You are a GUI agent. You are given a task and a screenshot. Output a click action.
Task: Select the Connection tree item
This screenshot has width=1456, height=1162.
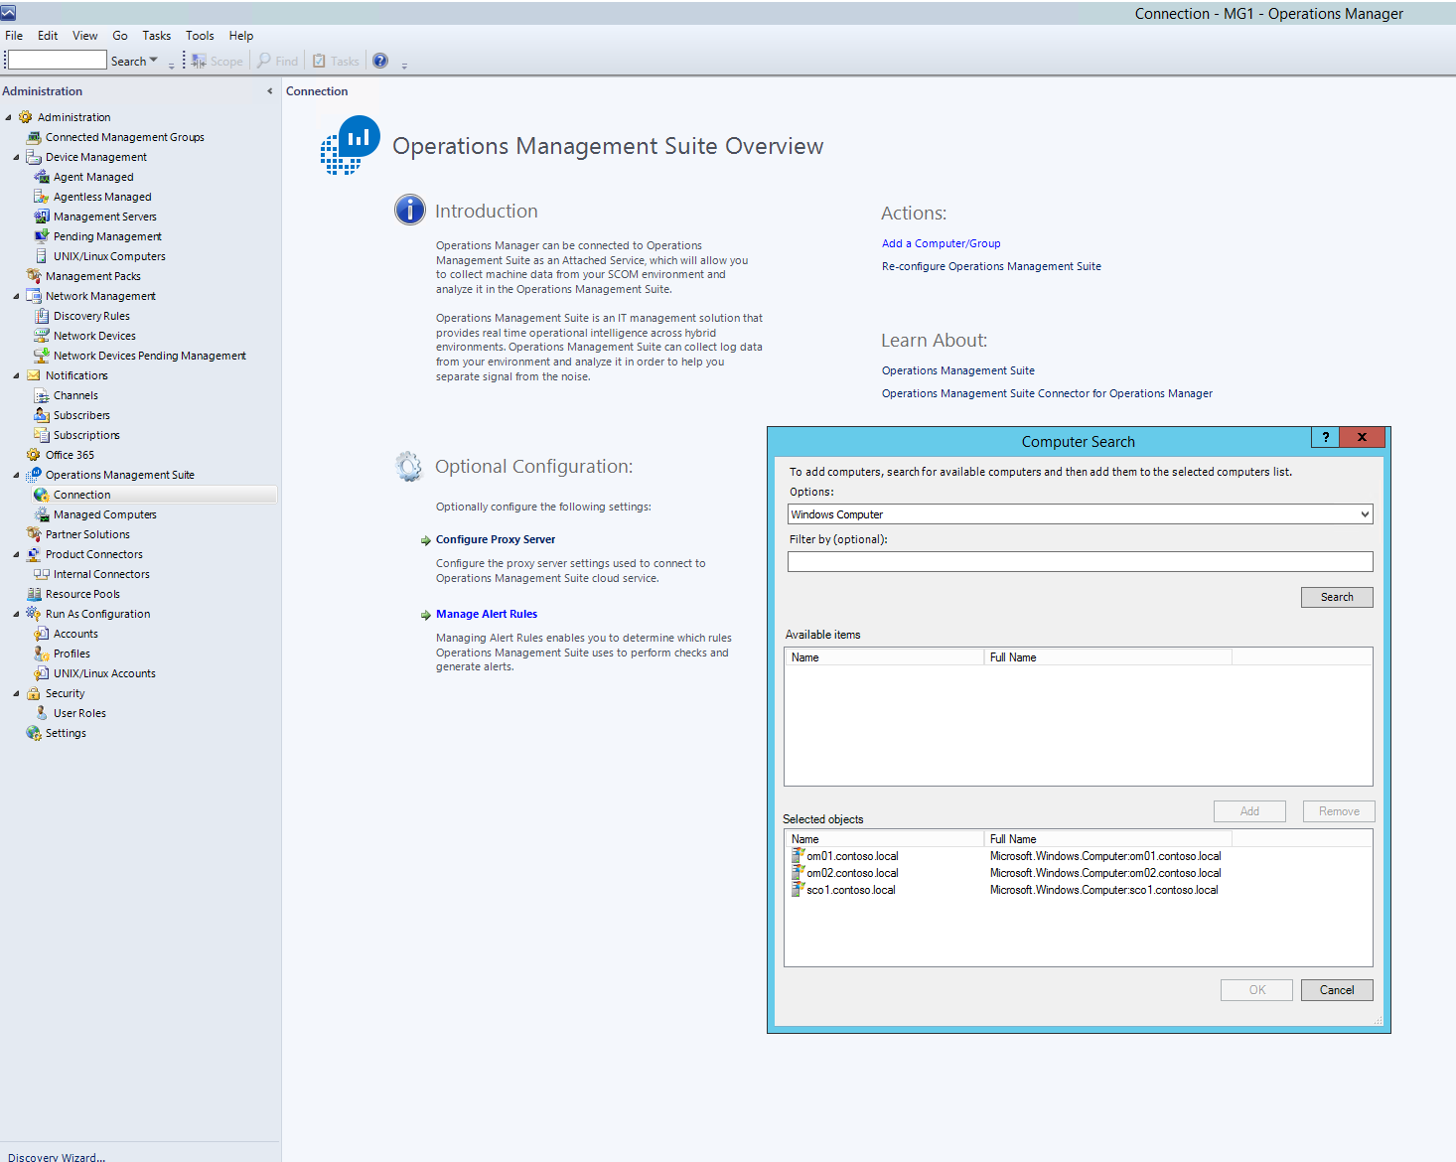(81, 495)
